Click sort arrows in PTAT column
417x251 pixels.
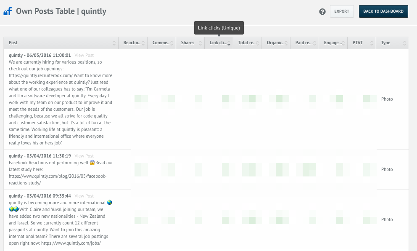coord(372,43)
